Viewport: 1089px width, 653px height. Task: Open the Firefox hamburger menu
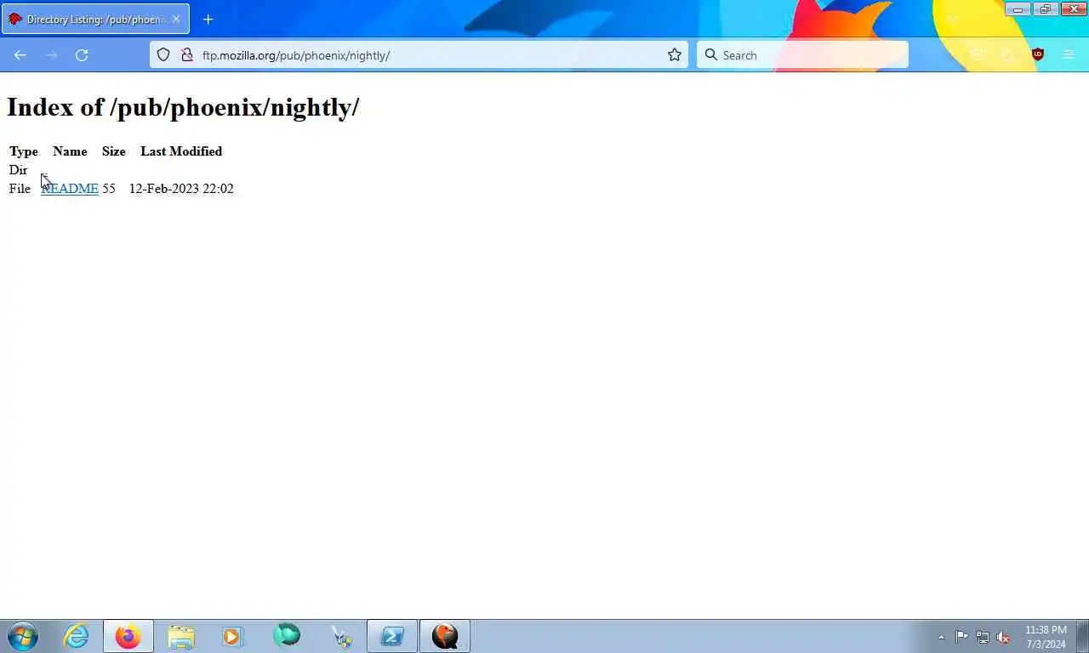tap(1069, 55)
